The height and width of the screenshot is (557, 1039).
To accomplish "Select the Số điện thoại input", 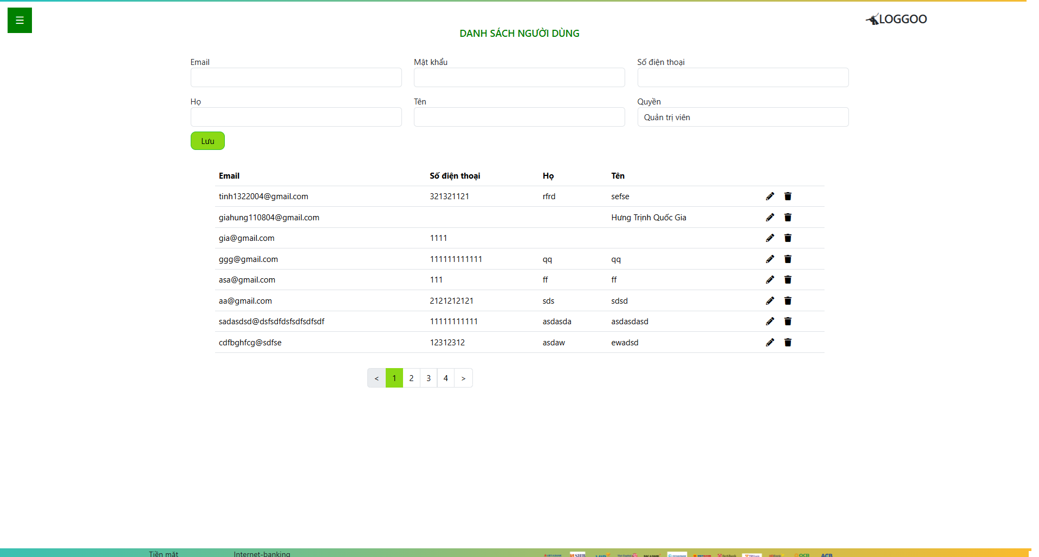I will pyautogui.click(x=742, y=77).
